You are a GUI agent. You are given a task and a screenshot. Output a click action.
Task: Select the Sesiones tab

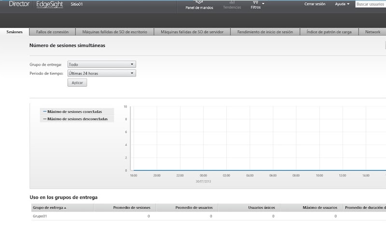point(14,32)
